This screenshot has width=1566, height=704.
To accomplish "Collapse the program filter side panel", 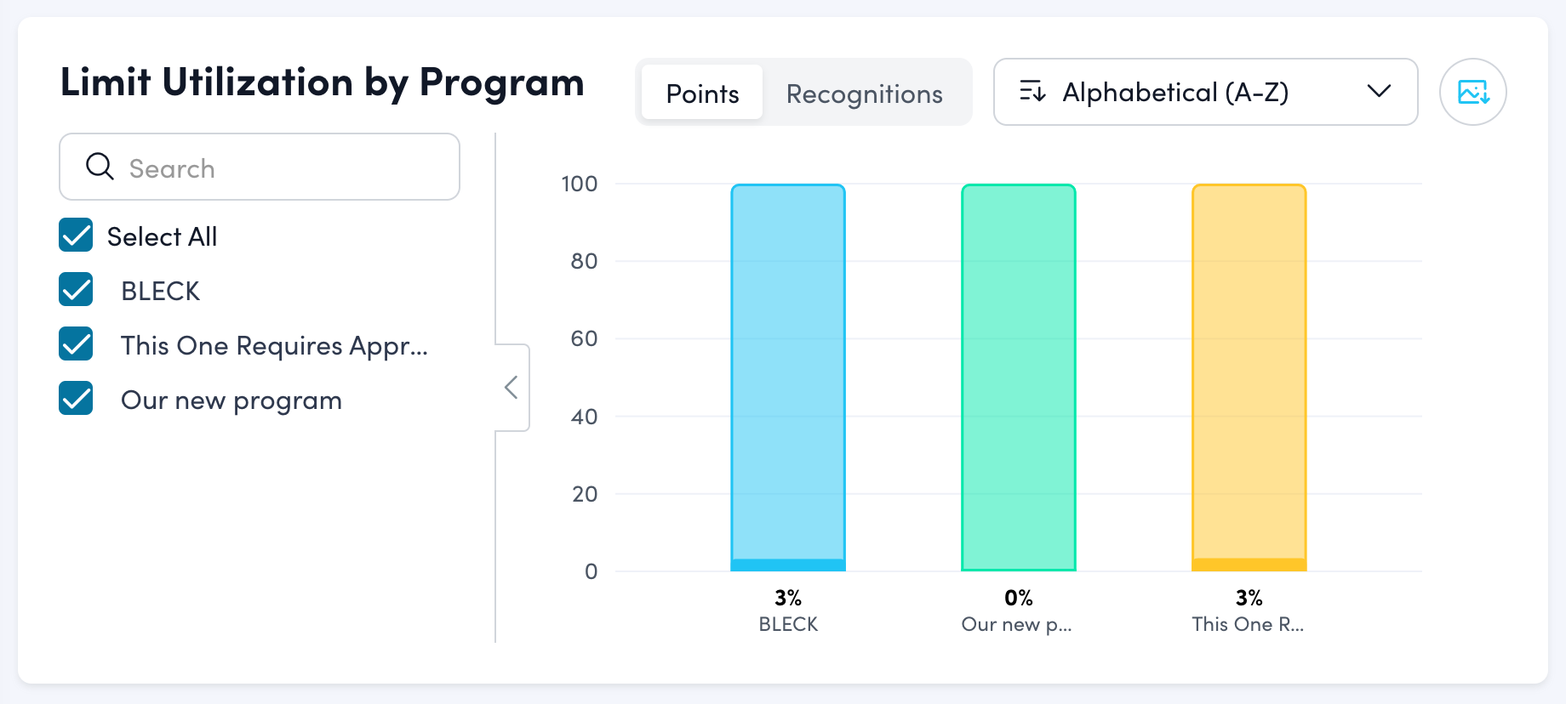I will 512,388.
